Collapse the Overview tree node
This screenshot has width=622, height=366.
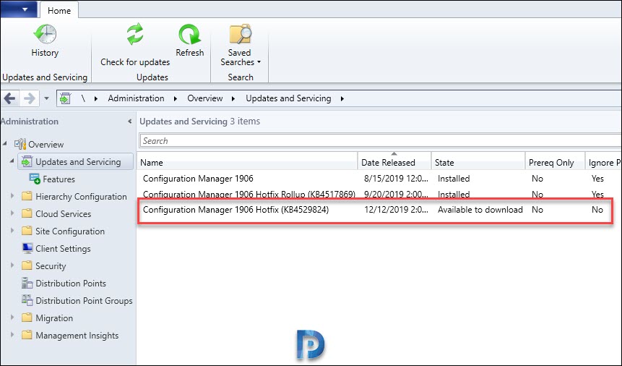tap(5, 143)
